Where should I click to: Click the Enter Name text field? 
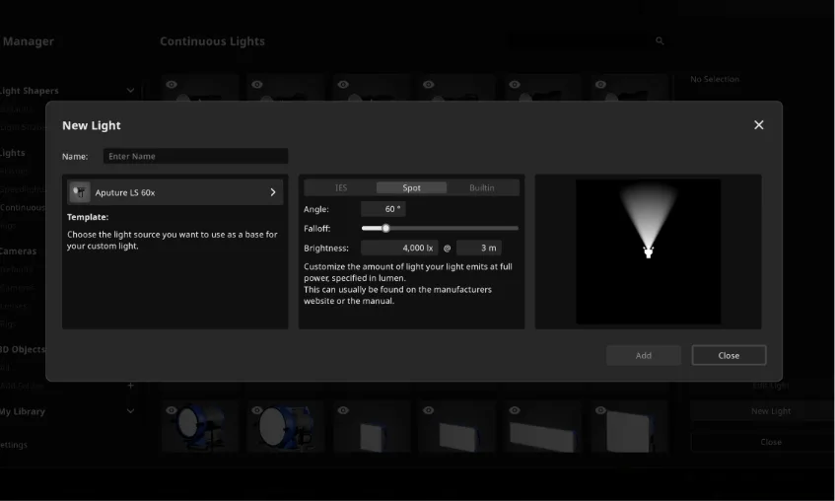click(195, 156)
